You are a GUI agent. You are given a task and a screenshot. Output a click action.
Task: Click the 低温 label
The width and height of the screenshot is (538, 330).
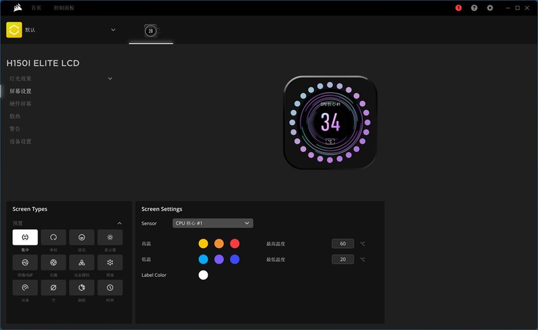tap(146, 259)
